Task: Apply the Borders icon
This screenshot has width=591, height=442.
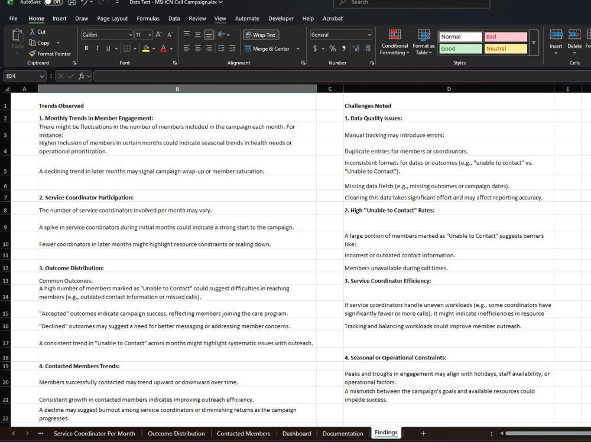Action: (x=127, y=48)
